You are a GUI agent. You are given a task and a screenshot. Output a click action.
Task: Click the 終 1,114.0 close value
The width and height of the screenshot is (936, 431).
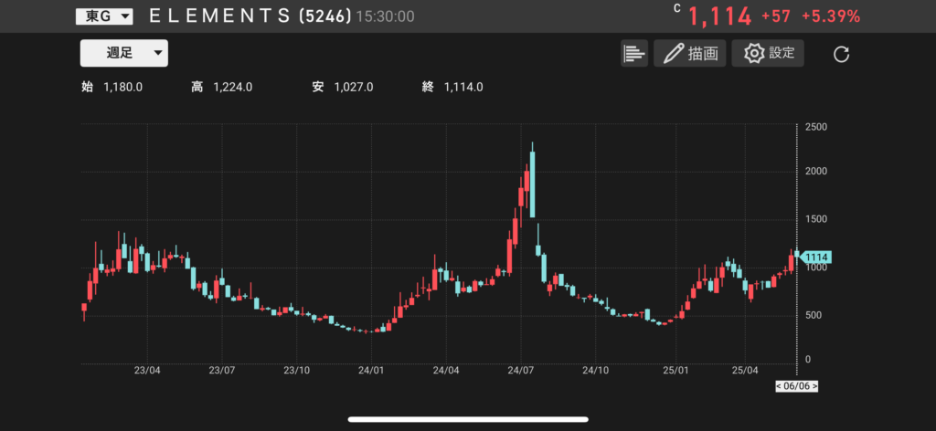452,87
